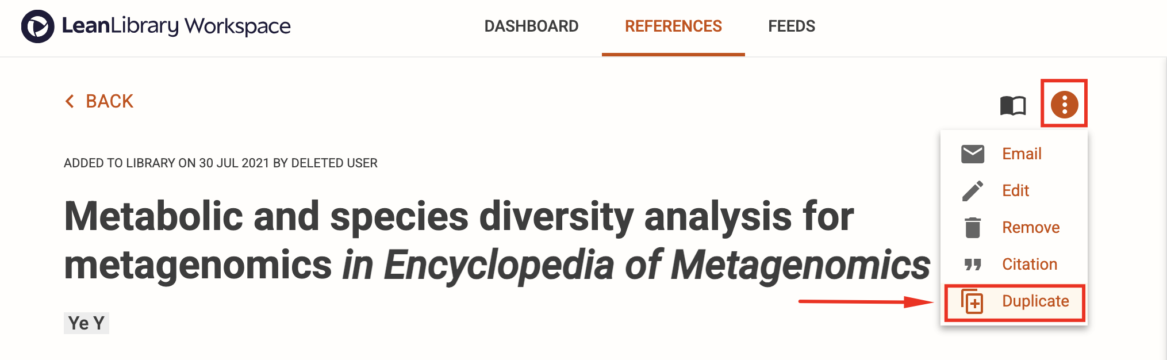This screenshot has height=360, width=1167.
Task: Click the three-dot more options button
Action: [1064, 104]
